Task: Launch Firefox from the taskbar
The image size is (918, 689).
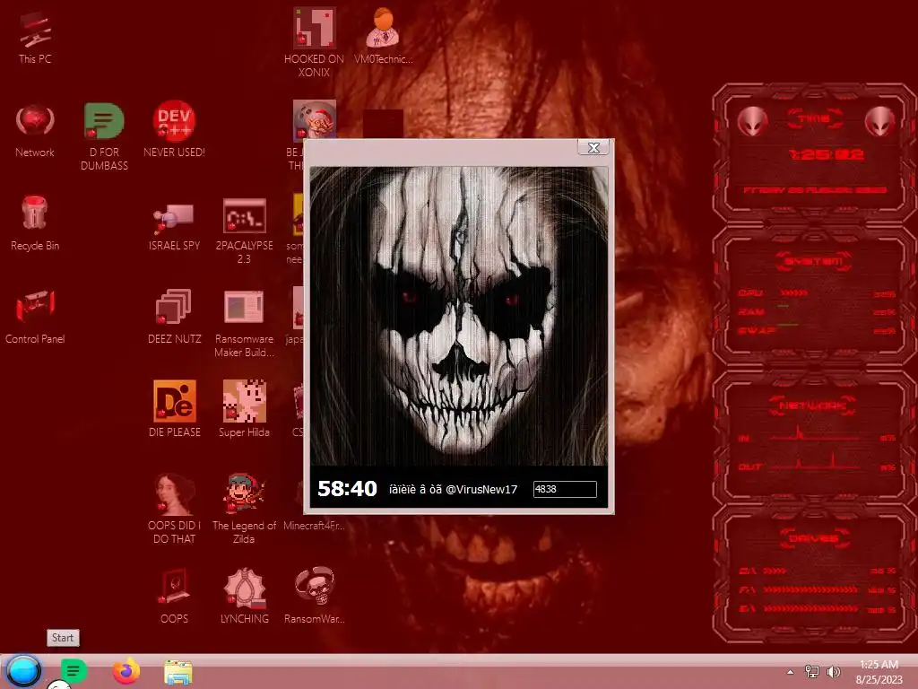Action: [126, 671]
